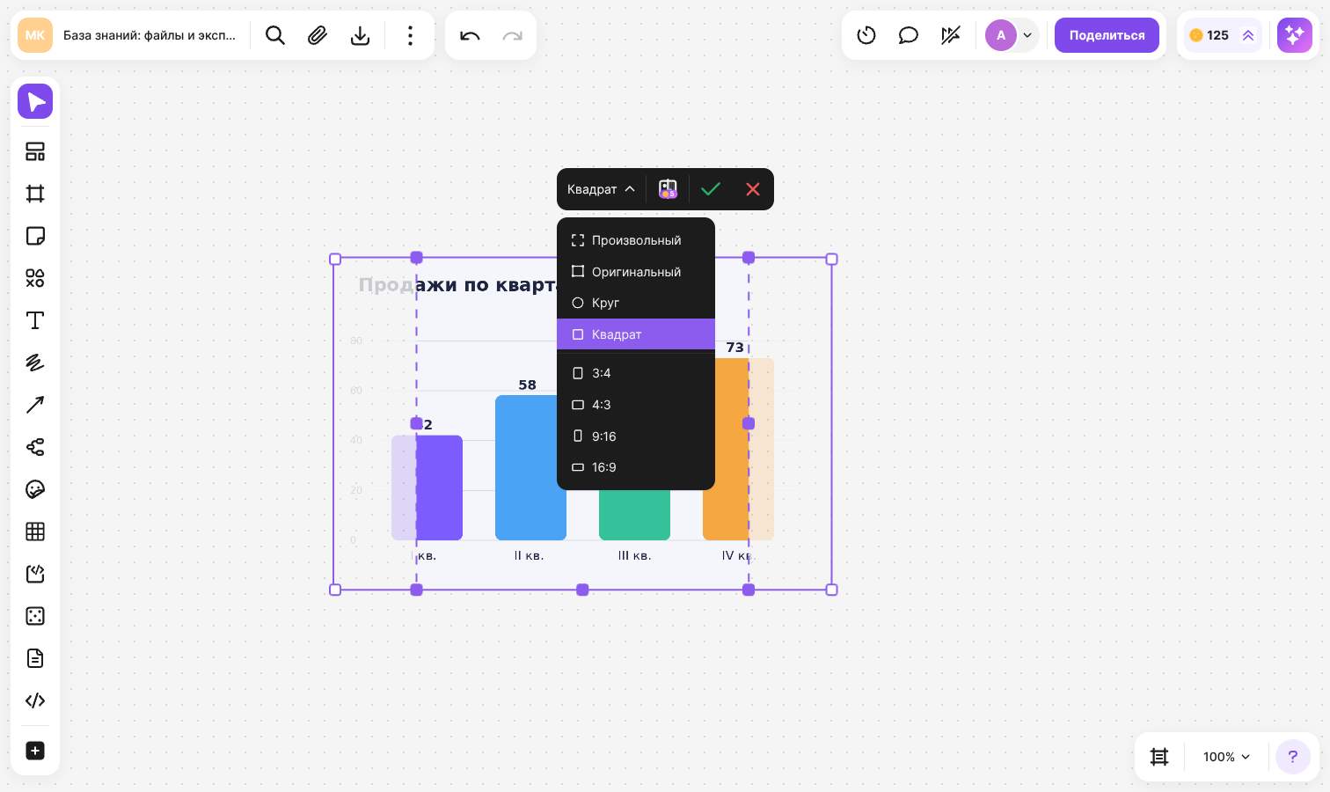Image resolution: width=1330 pixels, height=792 pixels.
Task: Select Произвольный crop option
Action: tap(636, 240)
